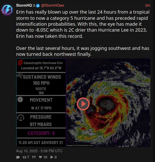The width and height of the screenshot is (155, 162).
Task: Click the blue verified checkmark badge
Action: [x=38, y=6]
